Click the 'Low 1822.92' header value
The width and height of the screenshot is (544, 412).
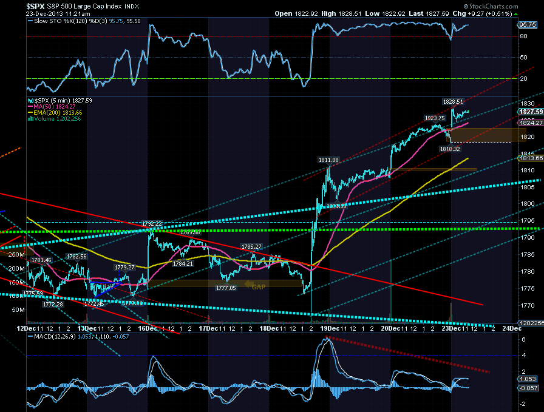pyautogui.click(x=385, y=13)
